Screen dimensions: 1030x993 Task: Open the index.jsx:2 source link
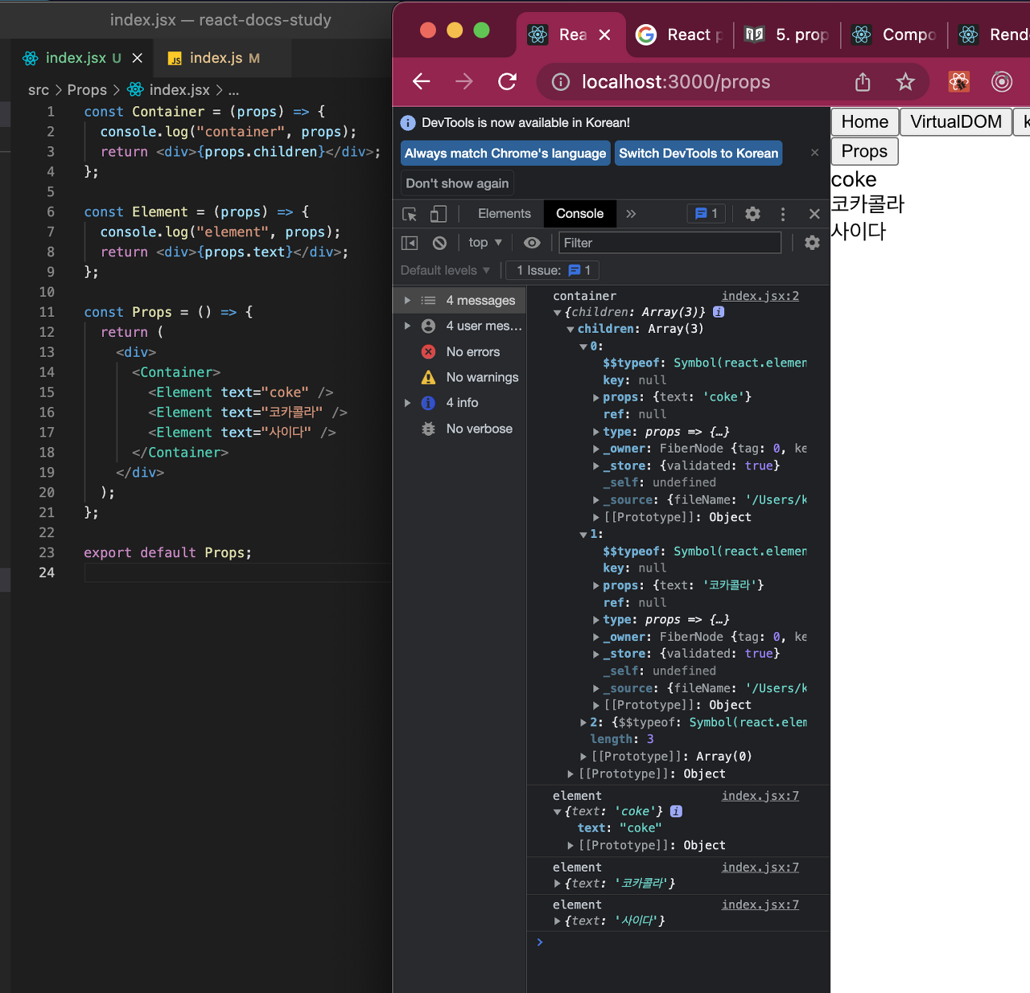(760, 296)
